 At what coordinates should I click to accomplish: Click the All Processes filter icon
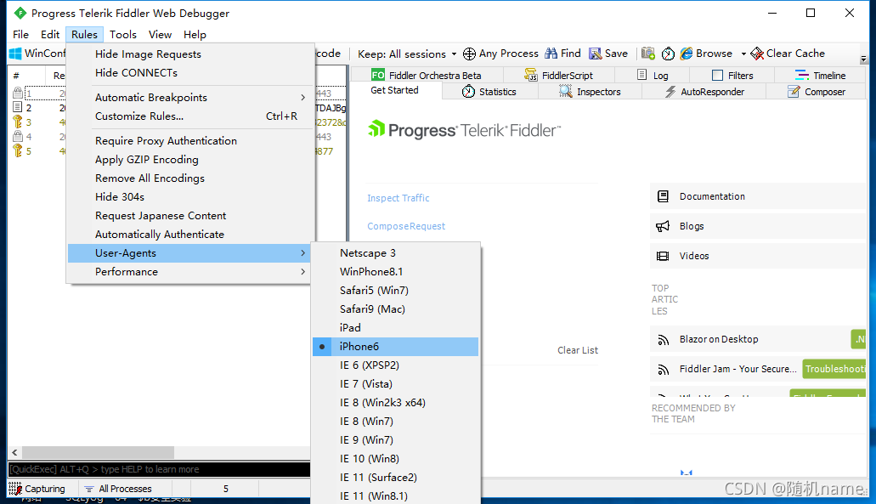(x=89, y=489)
